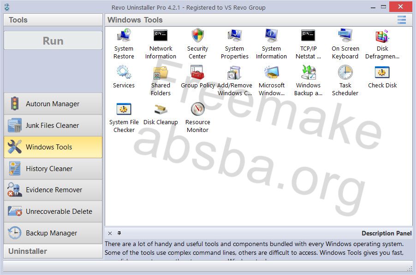416x275 pixels.
Task: Maximize the Revo Uninstaller window
Action: pos(383,7)
